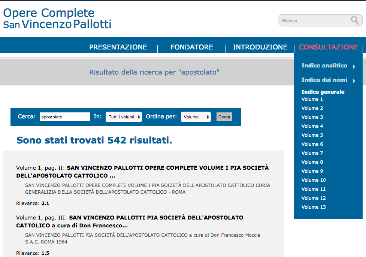Click the 'Risultato della ricerca per "apostolato"' title
The image size is (366, 257).
[x=154, y=72]
